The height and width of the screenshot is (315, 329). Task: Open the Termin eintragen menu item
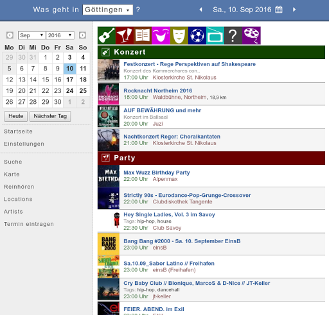(x=29, y=224)
